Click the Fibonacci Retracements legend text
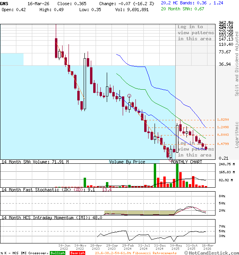The height and width of the screenshot is (255, 239). (x=135, y=253)
